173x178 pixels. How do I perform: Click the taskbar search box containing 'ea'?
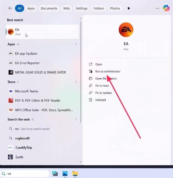[25, 174]
